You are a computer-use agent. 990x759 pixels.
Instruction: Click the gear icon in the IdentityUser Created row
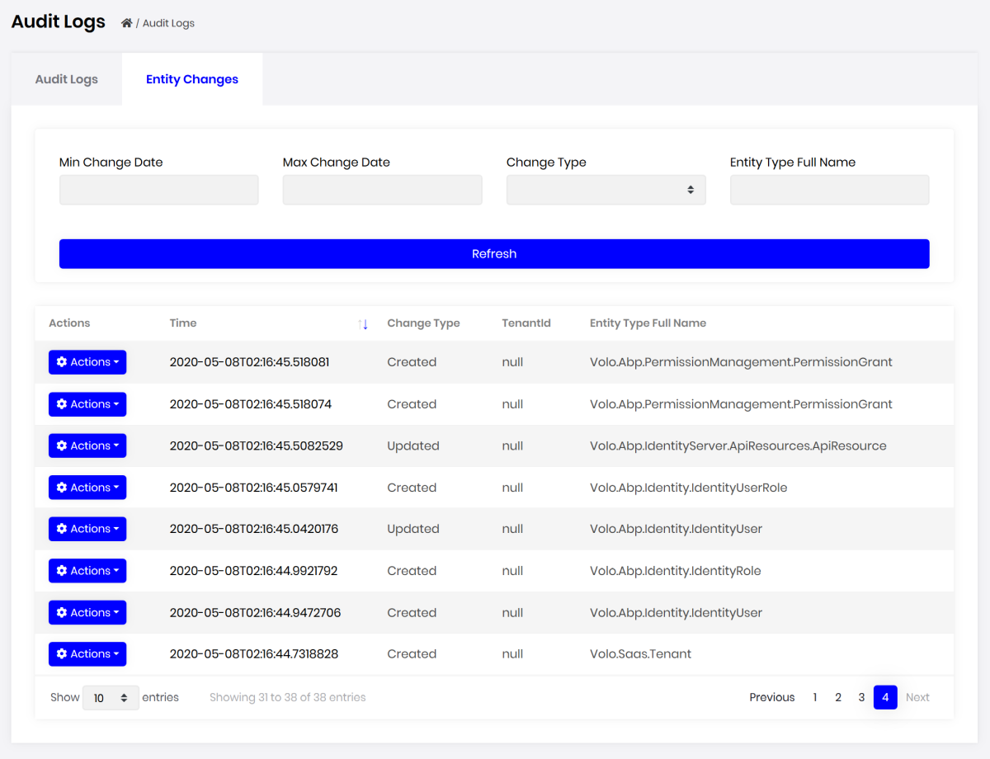coord(62,612)
